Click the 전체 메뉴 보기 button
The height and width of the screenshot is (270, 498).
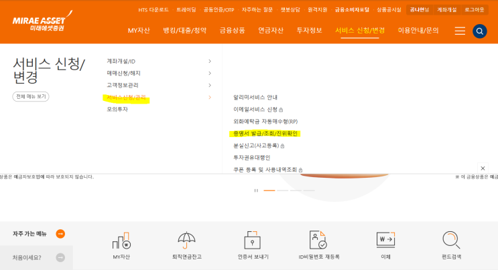(x=31, y=96)
